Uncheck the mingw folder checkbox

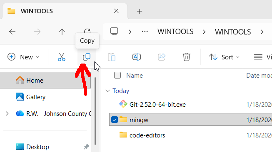click(115, 120)
